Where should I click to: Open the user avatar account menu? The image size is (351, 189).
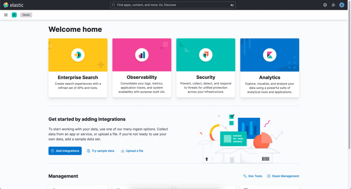(341, 5)
